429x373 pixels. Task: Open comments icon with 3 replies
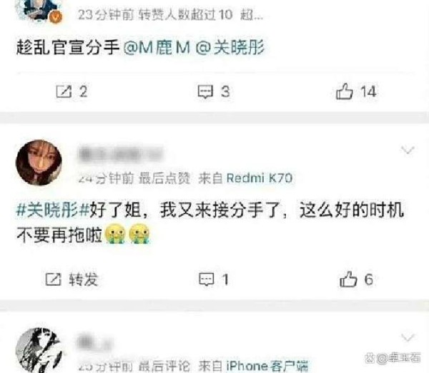click(x=205, y=91)
